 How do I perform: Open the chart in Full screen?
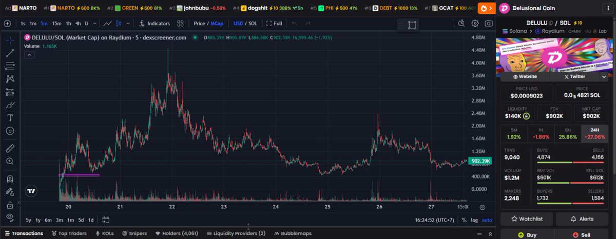pos(274,24)
